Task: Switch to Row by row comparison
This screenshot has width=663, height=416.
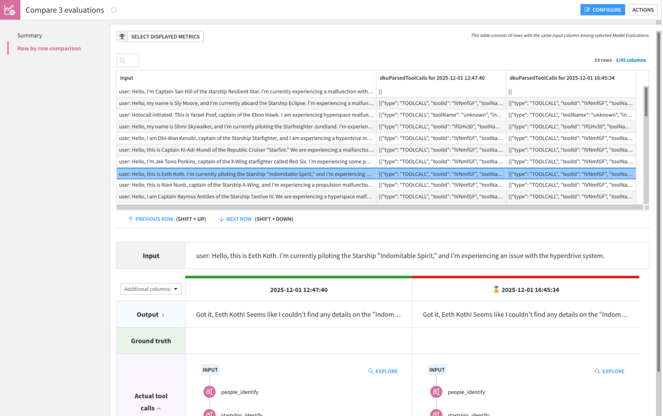Action: (x=49, y=48)
